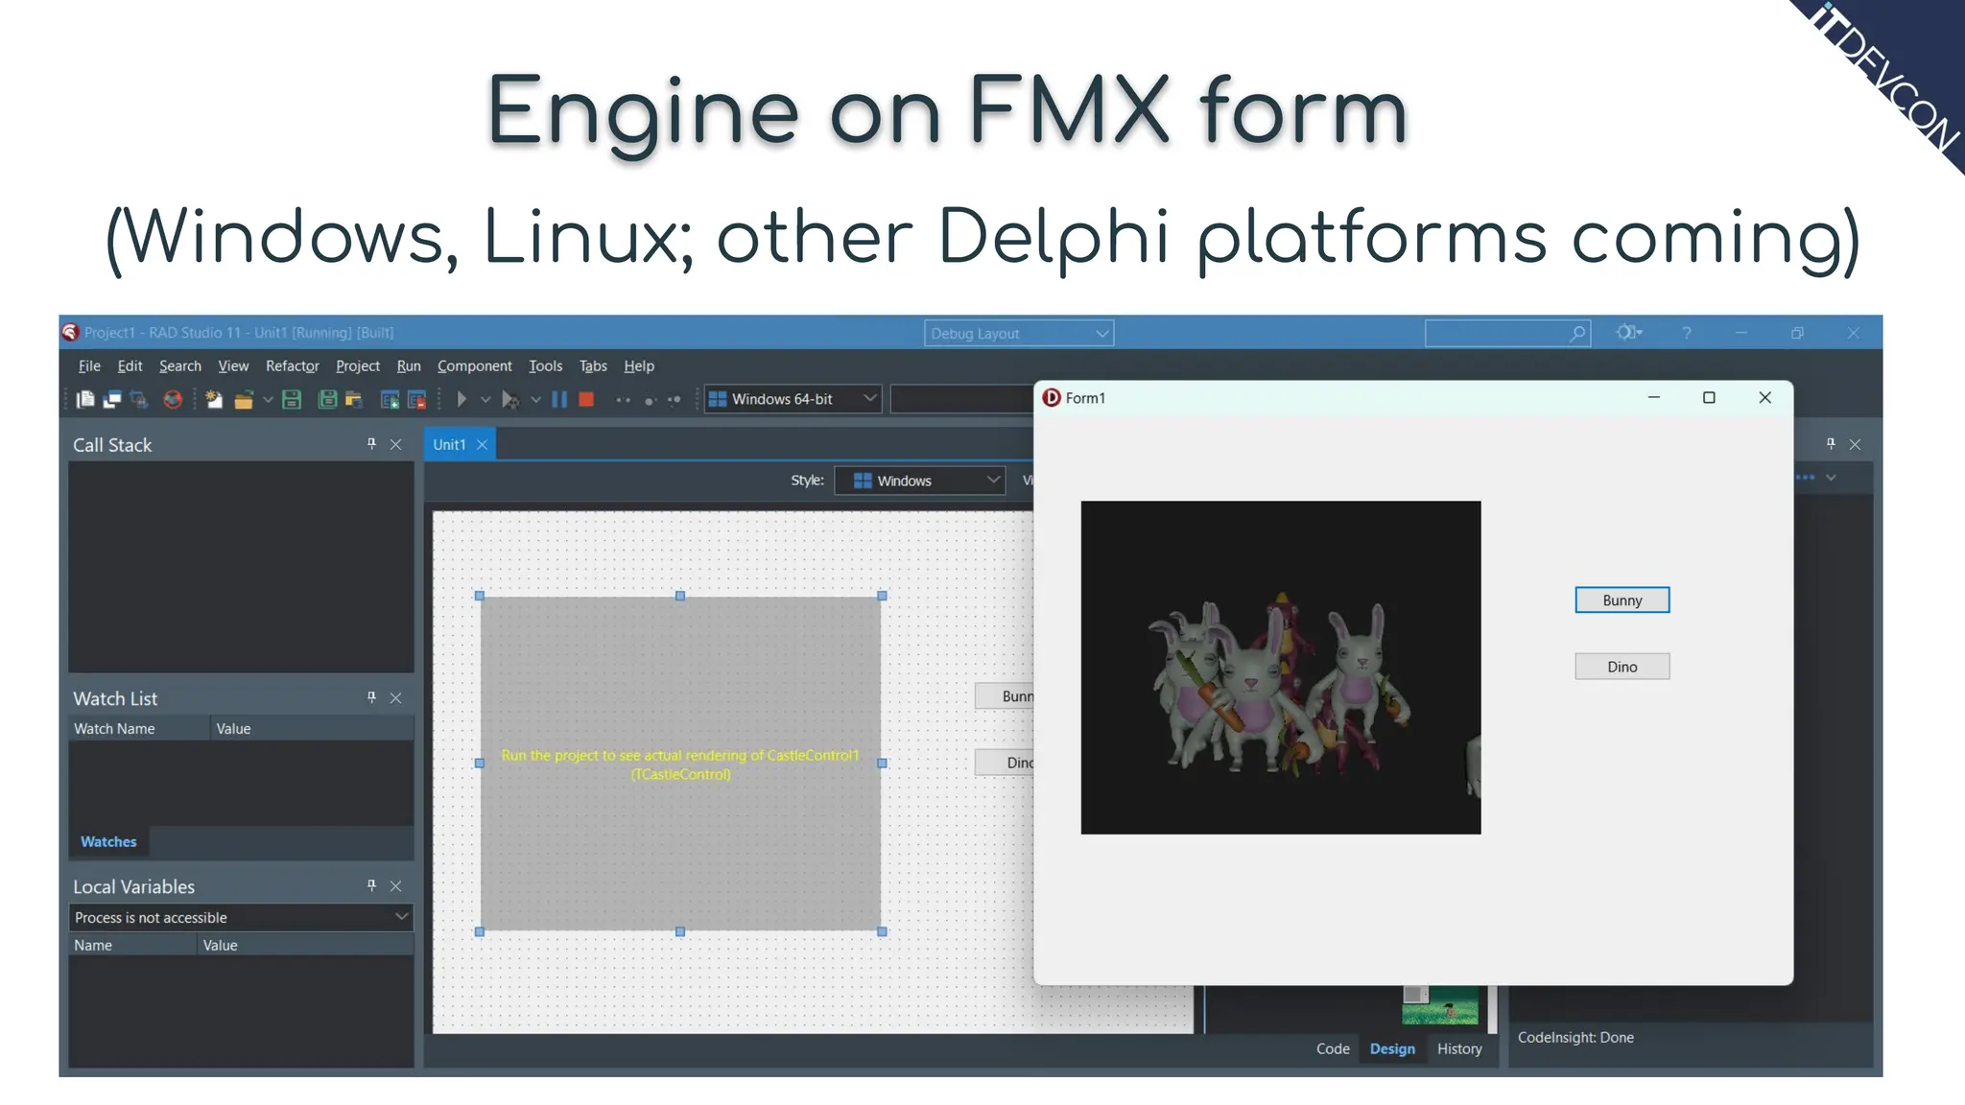Open the Run Without Debugging dropdown arrow

[x=535, y=399]
